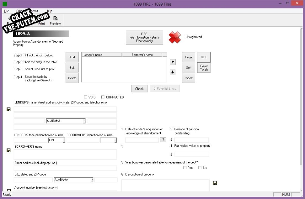Click the date of lender's acquisition field

click(x=142, y=140)
